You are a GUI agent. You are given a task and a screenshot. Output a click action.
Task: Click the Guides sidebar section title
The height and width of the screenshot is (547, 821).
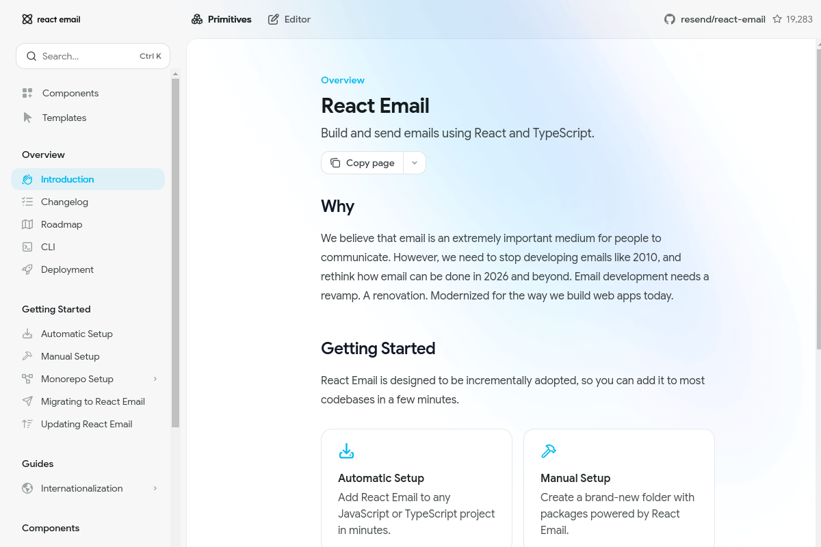point(38,464)
